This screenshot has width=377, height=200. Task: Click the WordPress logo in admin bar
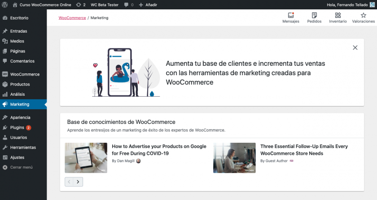[5, 4]
